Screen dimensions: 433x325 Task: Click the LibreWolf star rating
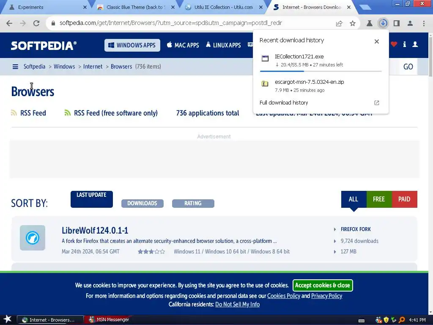[151, 251]
